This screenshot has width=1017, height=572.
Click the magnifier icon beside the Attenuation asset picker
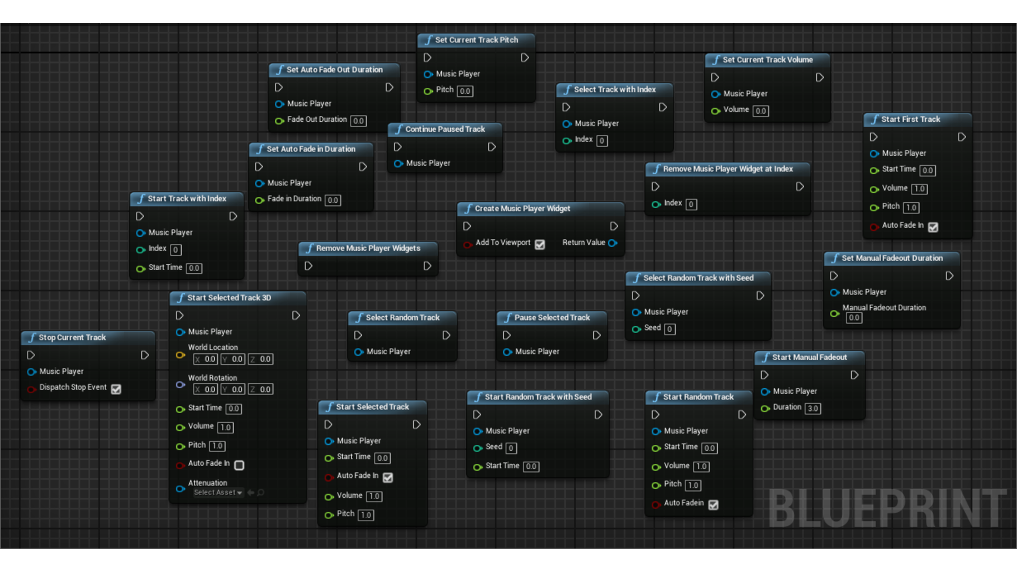(262, 493)
